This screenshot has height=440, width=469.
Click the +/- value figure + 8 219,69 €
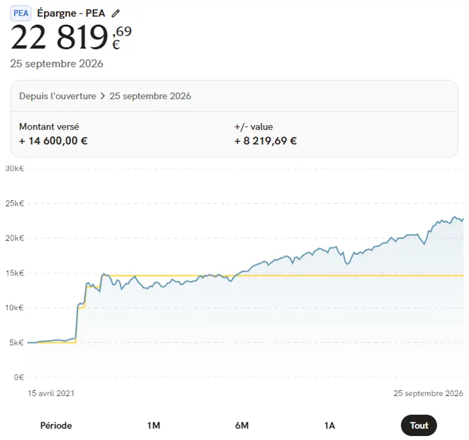pos(266,140)
